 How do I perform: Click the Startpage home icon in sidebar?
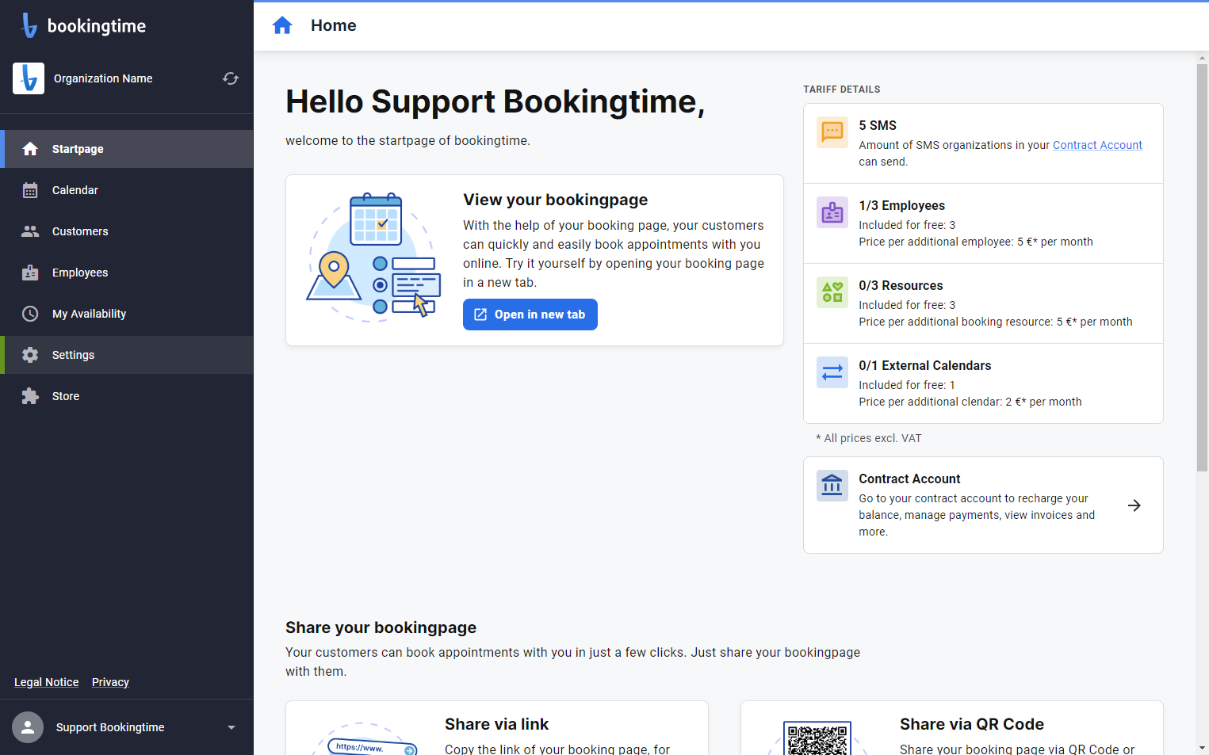click(30, 149)
